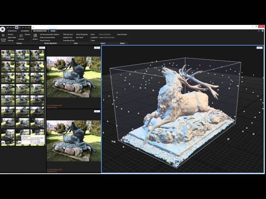Screen dimensions: 266x199
Task: Click the Normal Detail reconstruction icon
Action: [3, 38]
